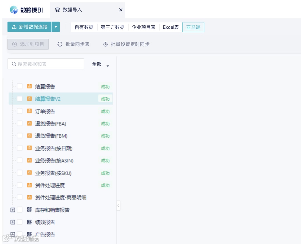Click the 成功 status beside 货件处理进度

[105, 185]
